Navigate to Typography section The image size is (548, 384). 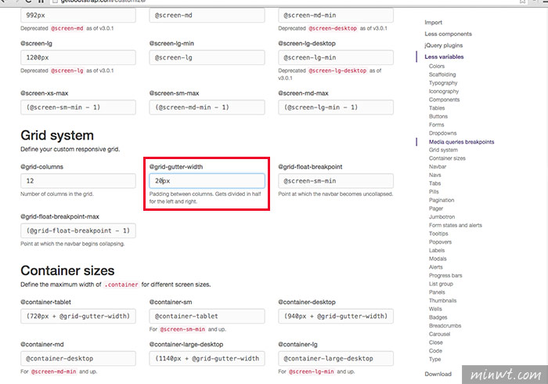(x=443, y=83)
